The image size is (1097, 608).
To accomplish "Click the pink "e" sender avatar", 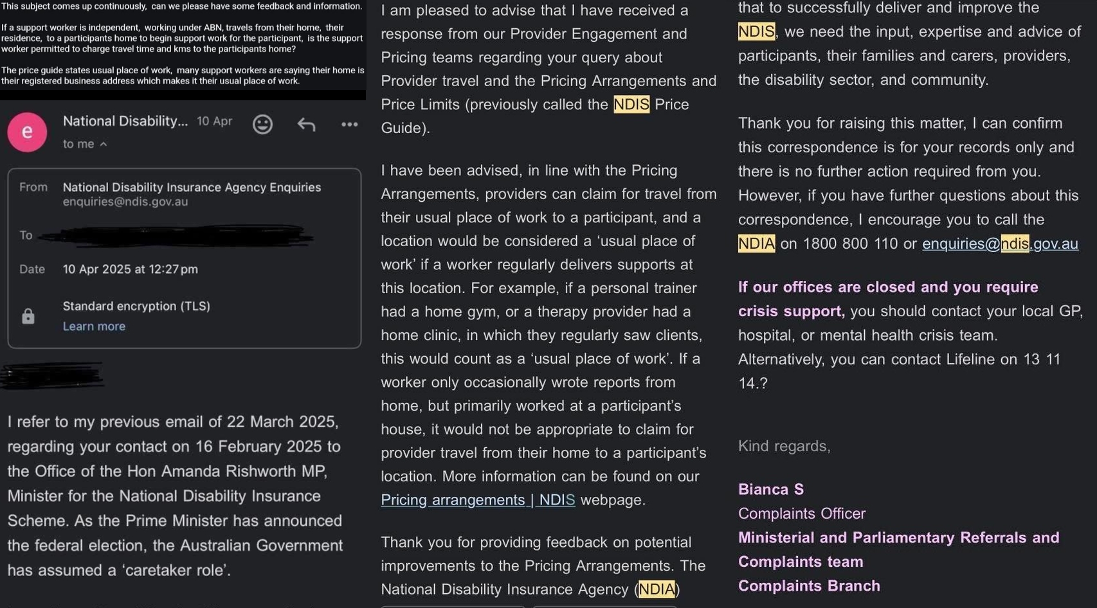I will pos(27,132).
